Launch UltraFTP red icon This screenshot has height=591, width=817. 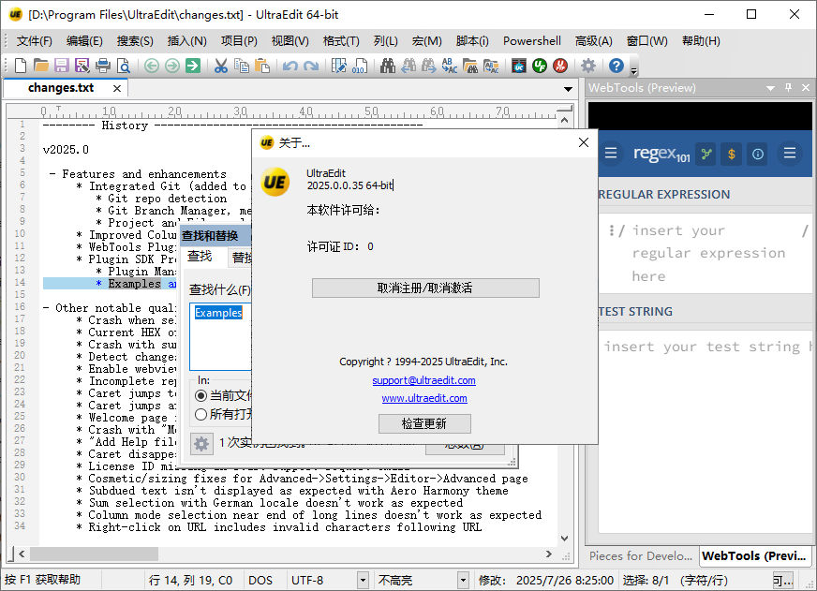(560, 66)
